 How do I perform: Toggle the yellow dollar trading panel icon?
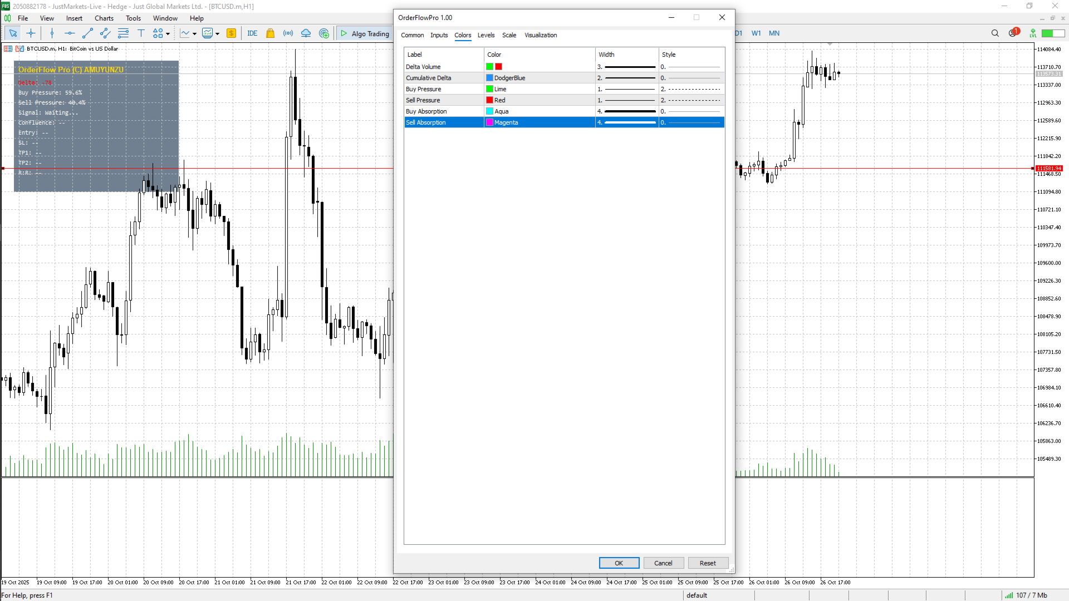pos(232,33)
